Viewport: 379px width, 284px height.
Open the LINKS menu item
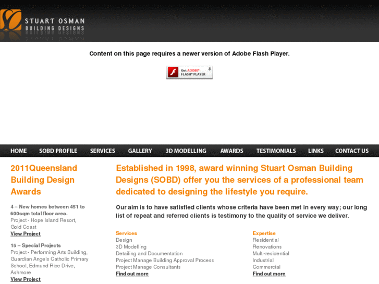tap(316, 151)
